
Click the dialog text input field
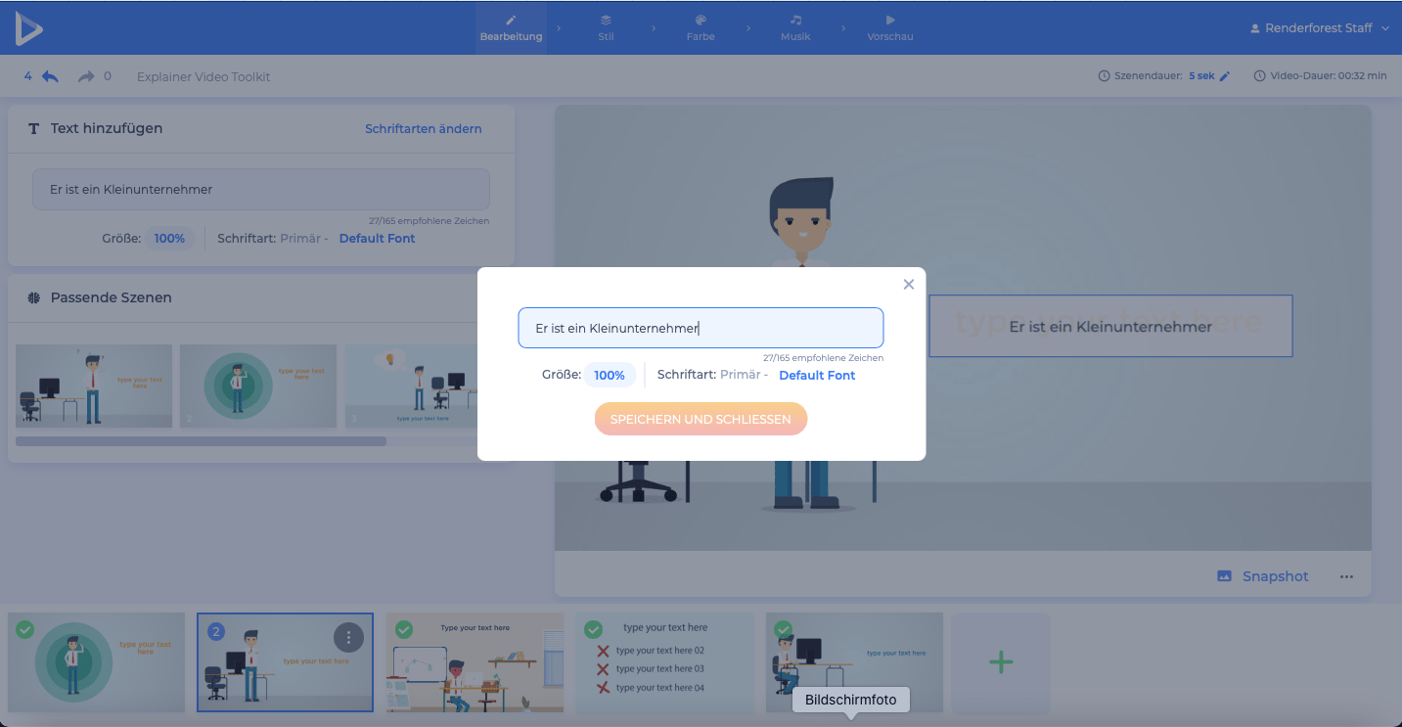click(x=701, y=328)
